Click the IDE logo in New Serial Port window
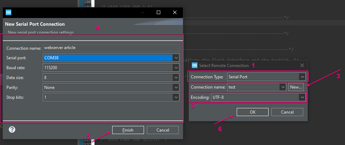Screen dimensions: 345x145 point(8,12)
